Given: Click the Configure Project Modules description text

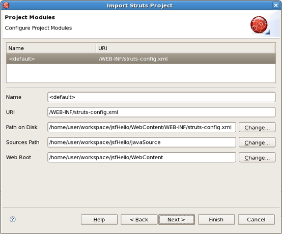Looking at the screenshot, I should point(38,28).
